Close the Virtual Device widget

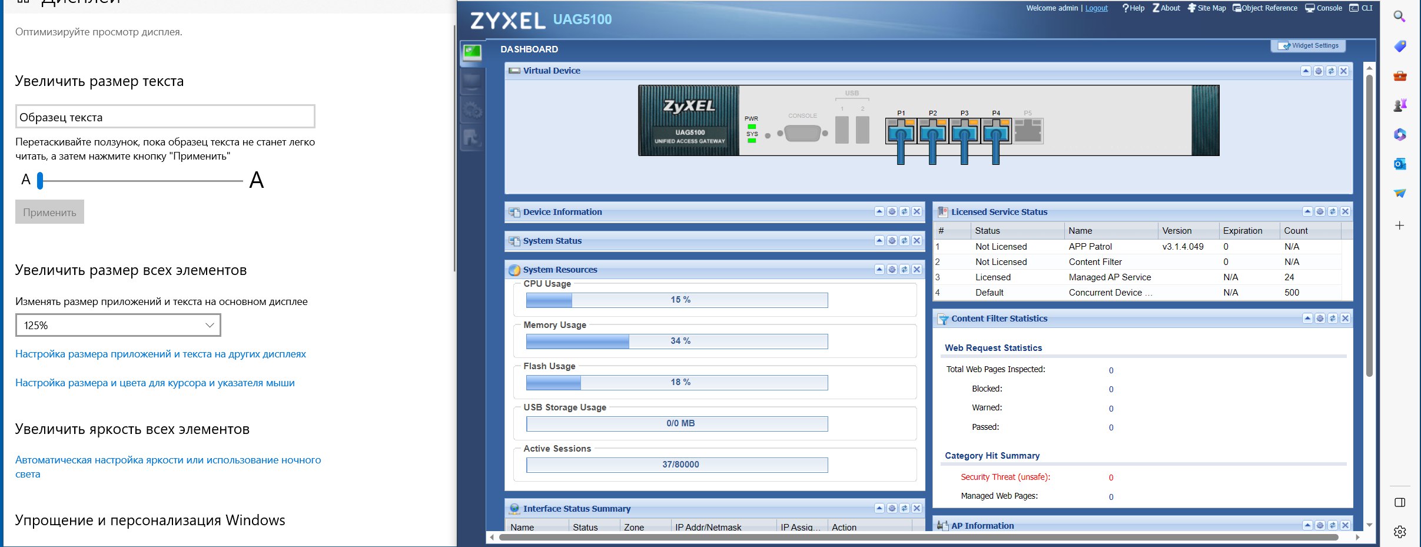(x=1343, y=71)
